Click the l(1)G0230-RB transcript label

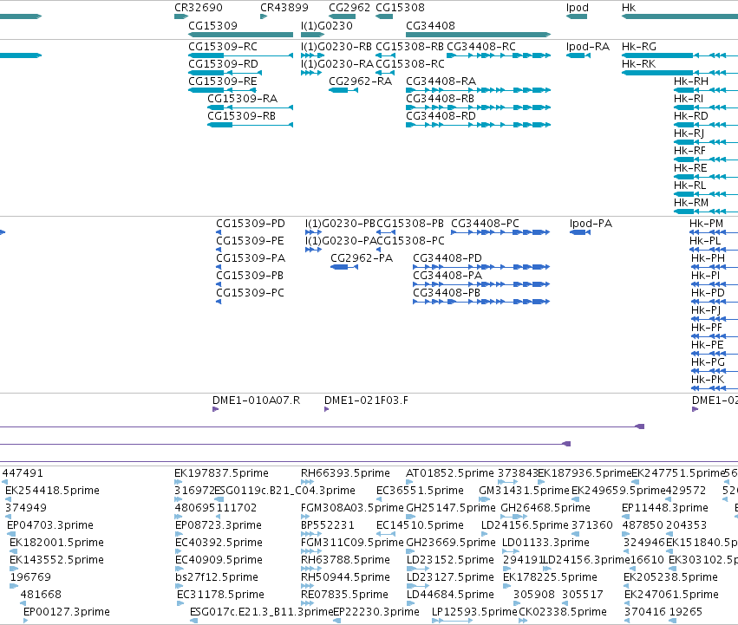point(336,47)
